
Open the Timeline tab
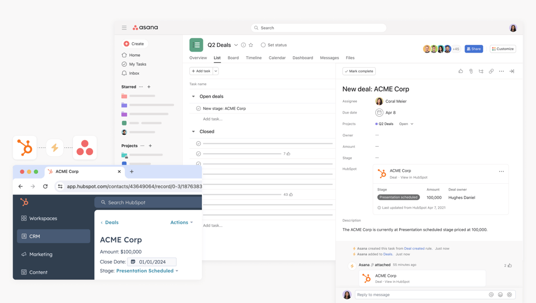click(x=253, y=58)
